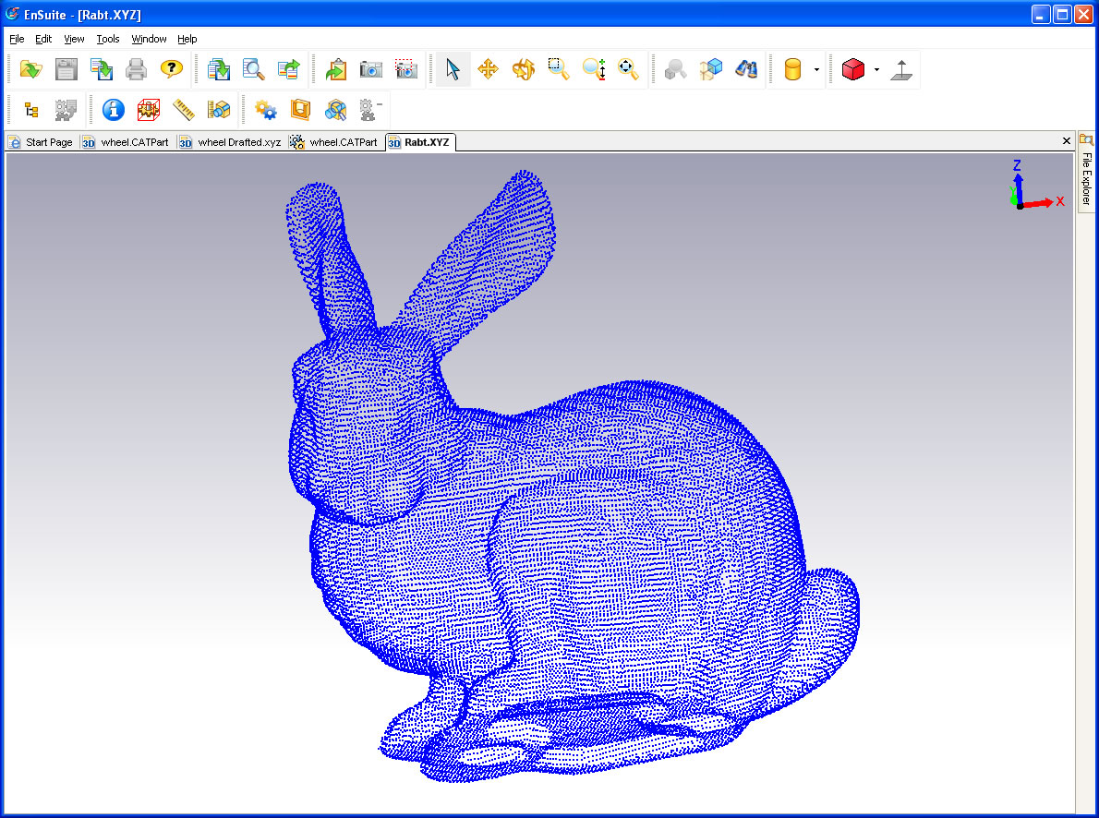Open the Tools menu
The width and height of the screenshot is (1099, 818).
click(108, 39)
